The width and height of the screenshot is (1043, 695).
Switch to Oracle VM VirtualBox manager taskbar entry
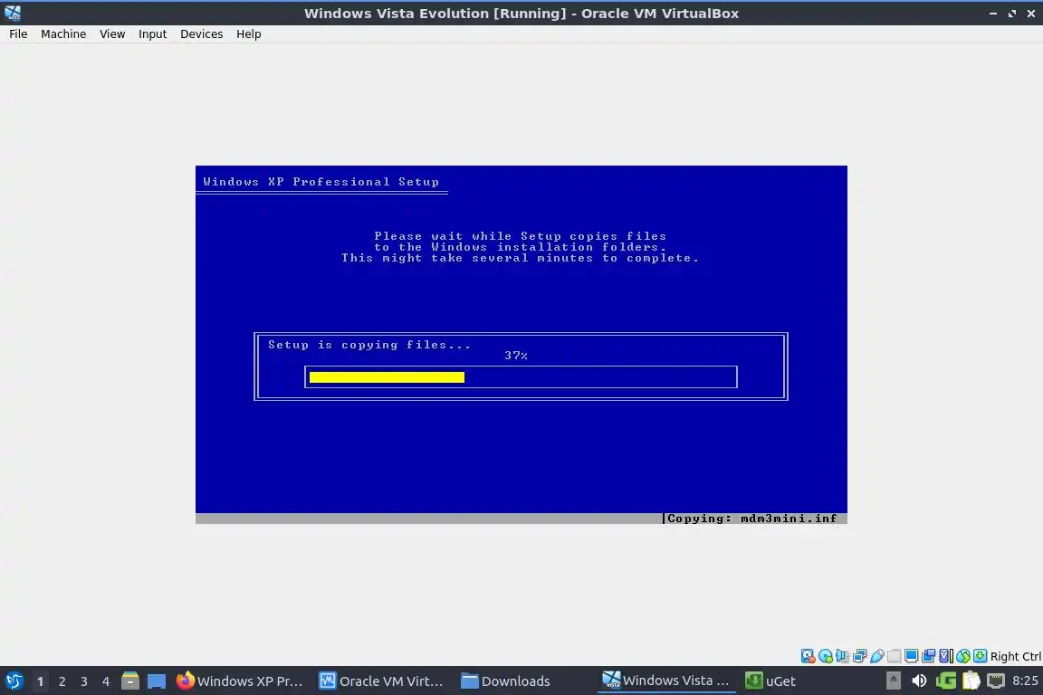coord(382,681)
